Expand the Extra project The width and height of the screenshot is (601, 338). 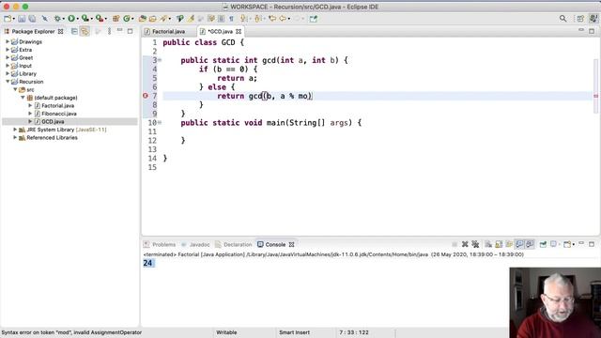8,50
